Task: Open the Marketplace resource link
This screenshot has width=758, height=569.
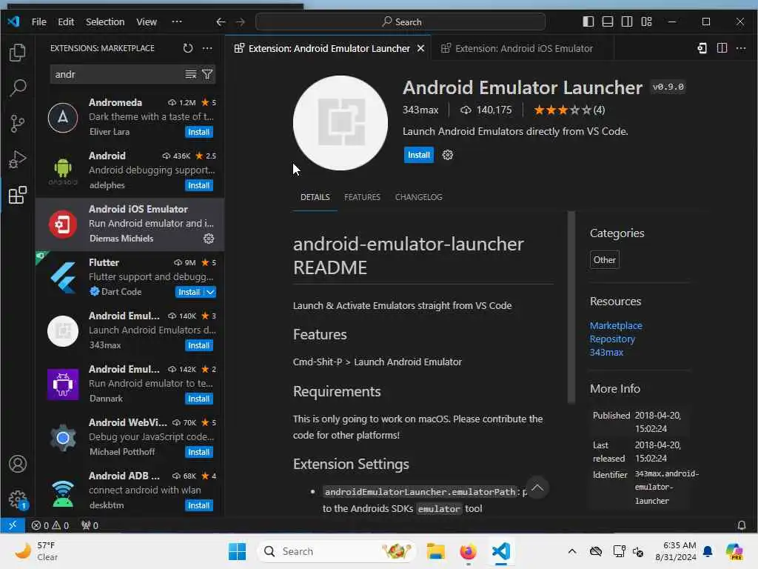Action: point(616,326)
